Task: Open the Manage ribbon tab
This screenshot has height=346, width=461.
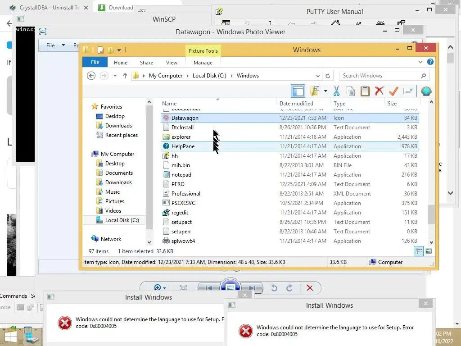Action: (203, 63)
